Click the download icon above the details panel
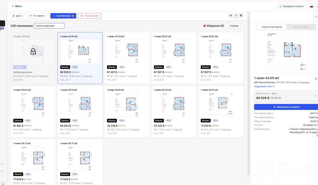Image resolution: width=318 pixels, height=185 pixels. coord(316,16)
